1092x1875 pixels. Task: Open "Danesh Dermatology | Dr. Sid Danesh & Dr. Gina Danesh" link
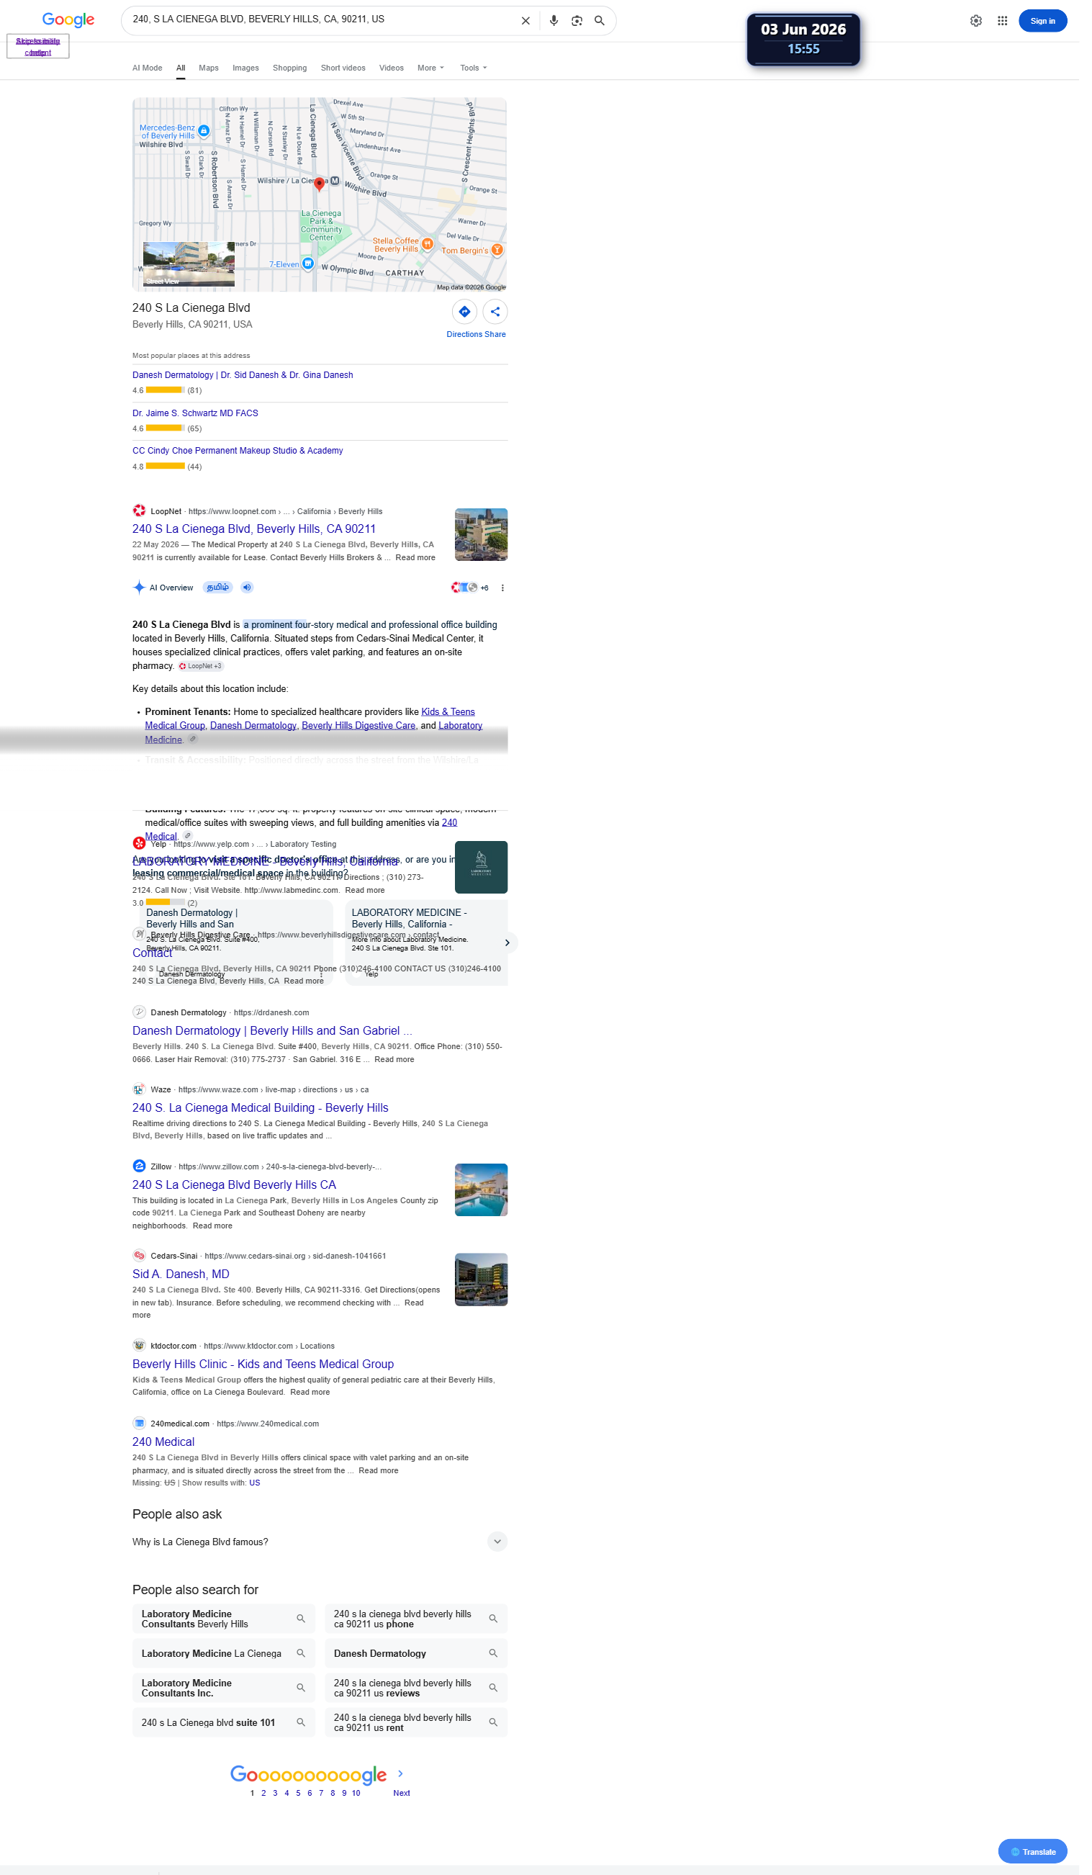coord(243,375)
